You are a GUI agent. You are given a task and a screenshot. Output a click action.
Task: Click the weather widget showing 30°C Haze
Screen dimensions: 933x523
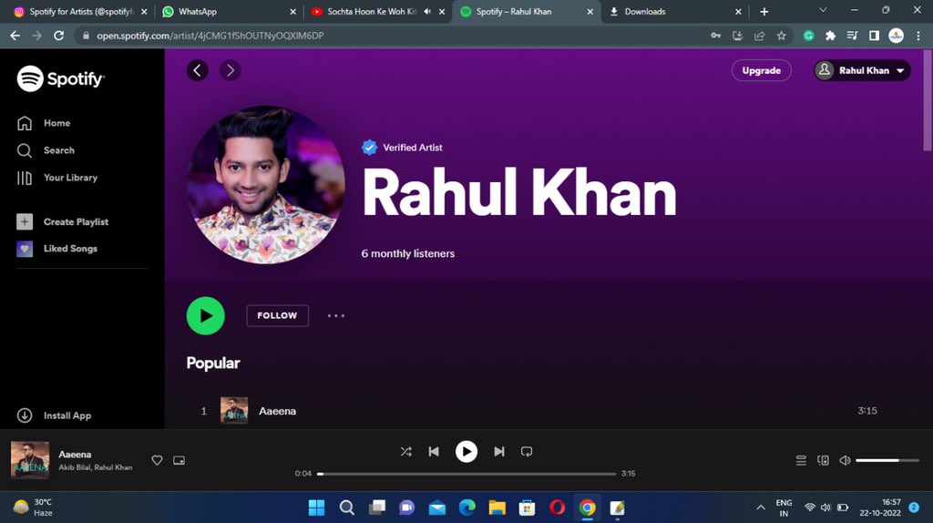coord(33,508)
